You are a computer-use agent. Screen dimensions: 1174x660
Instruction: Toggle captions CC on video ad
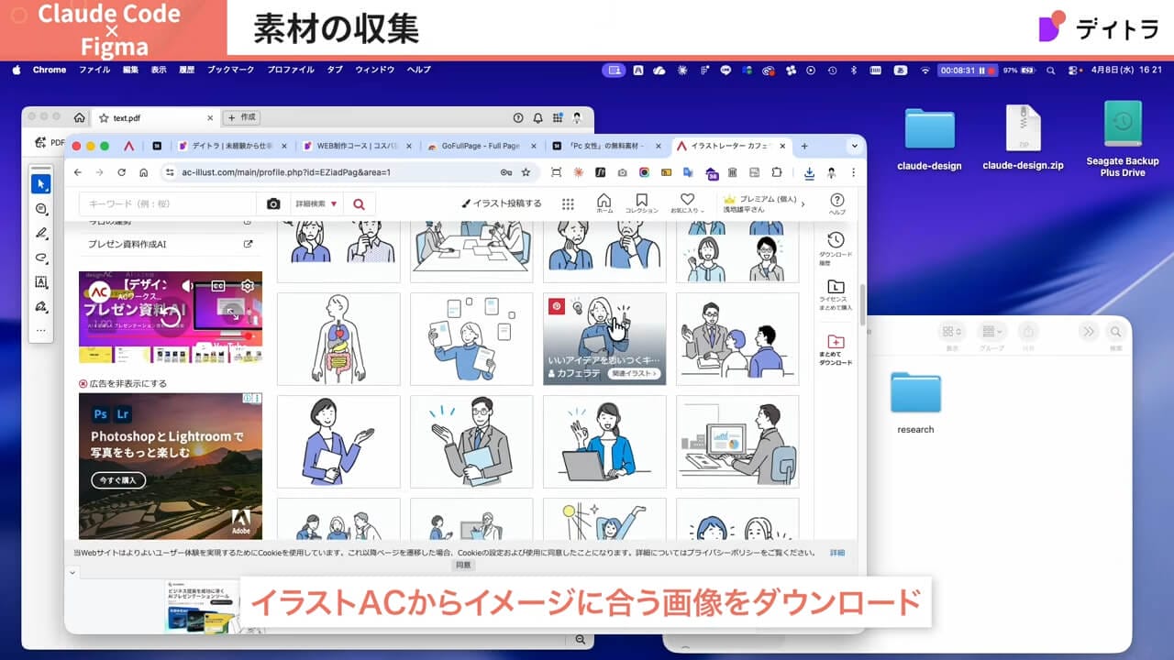pos(218,286)
